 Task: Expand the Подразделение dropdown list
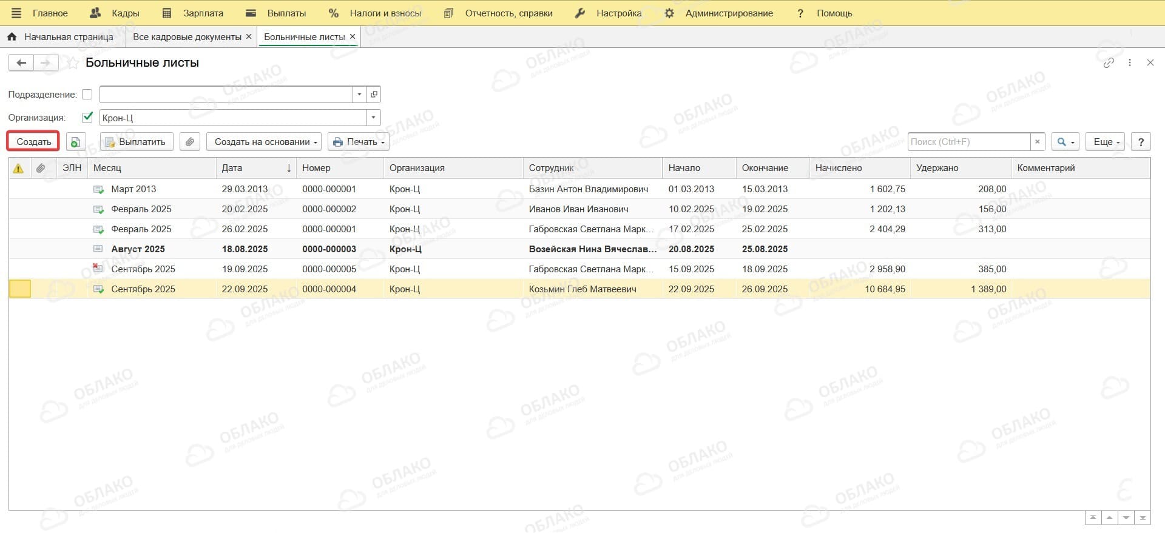coord(359,95)
